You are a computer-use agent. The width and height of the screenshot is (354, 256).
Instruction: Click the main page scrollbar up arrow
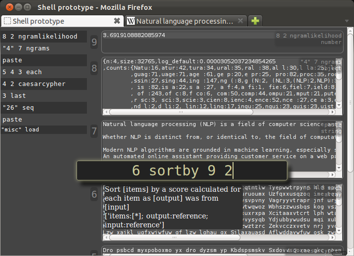(350, 30)
